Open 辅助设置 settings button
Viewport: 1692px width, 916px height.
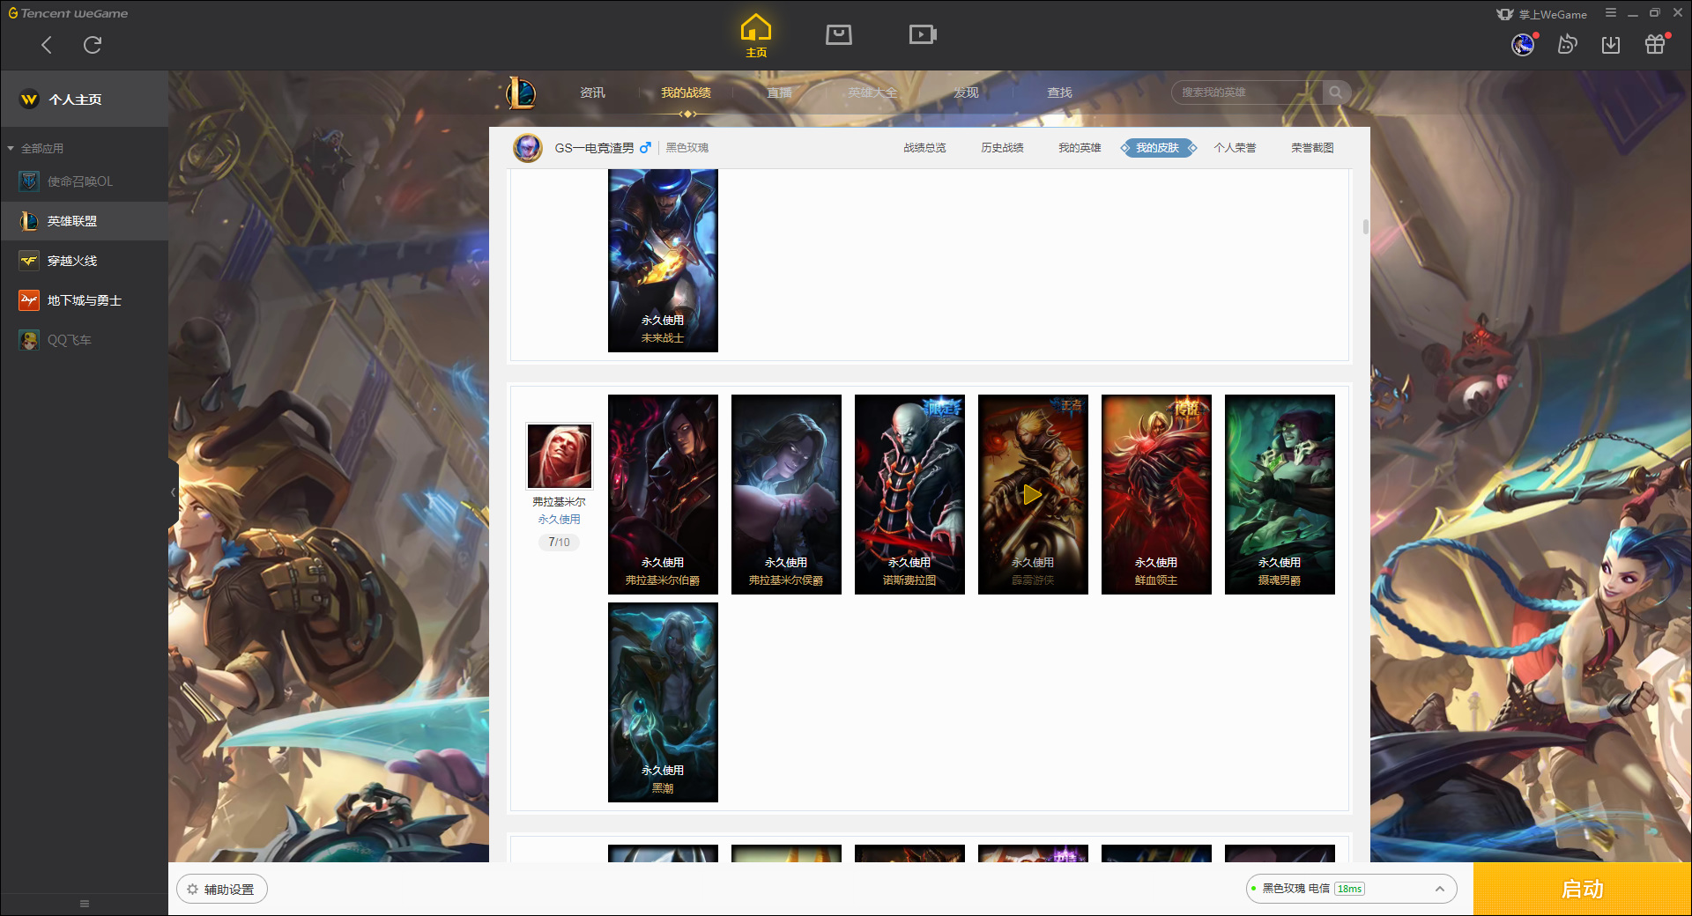click(x=222, y=890)
